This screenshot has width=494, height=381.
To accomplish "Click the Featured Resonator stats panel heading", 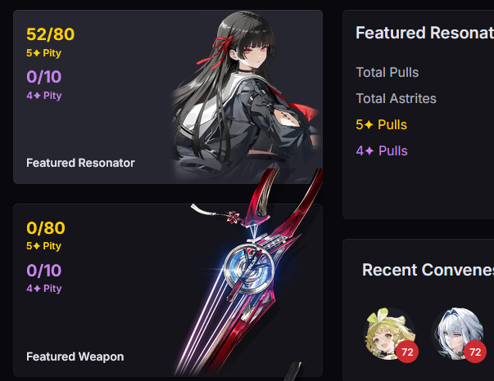I will (424, 33).
